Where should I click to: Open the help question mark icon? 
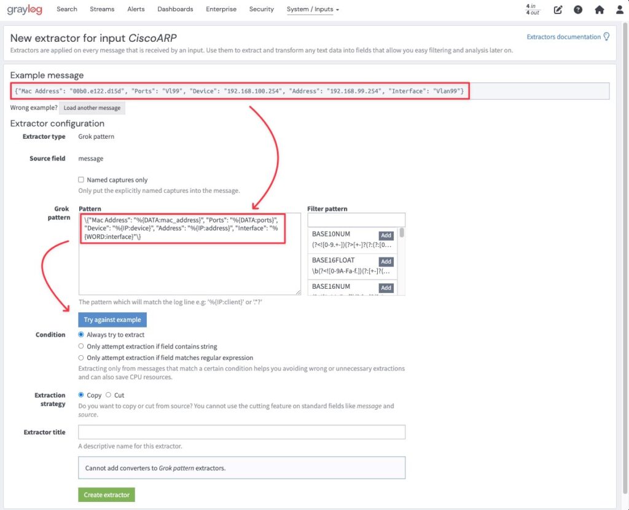[x=578, y=10]
